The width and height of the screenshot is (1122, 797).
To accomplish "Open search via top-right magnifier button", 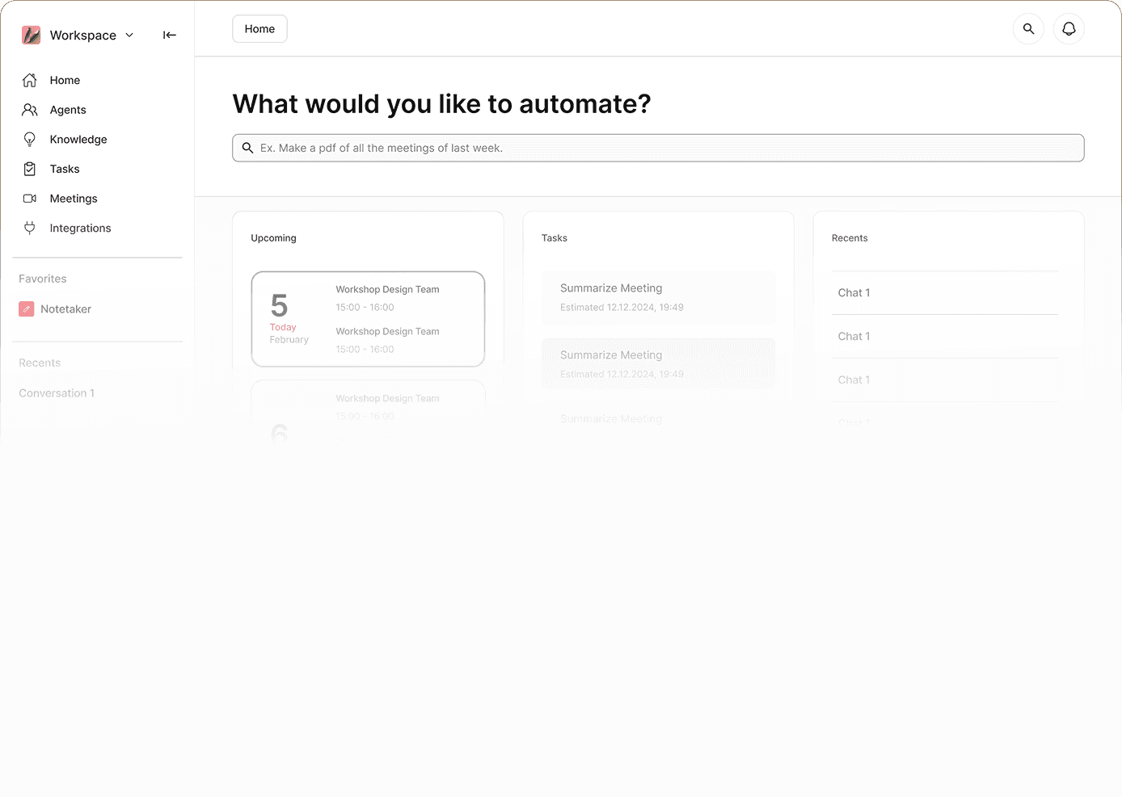I will tap(1028, 29).
